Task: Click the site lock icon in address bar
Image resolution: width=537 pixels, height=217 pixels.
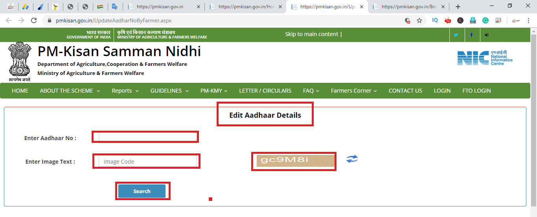Action: click(50, 20)
